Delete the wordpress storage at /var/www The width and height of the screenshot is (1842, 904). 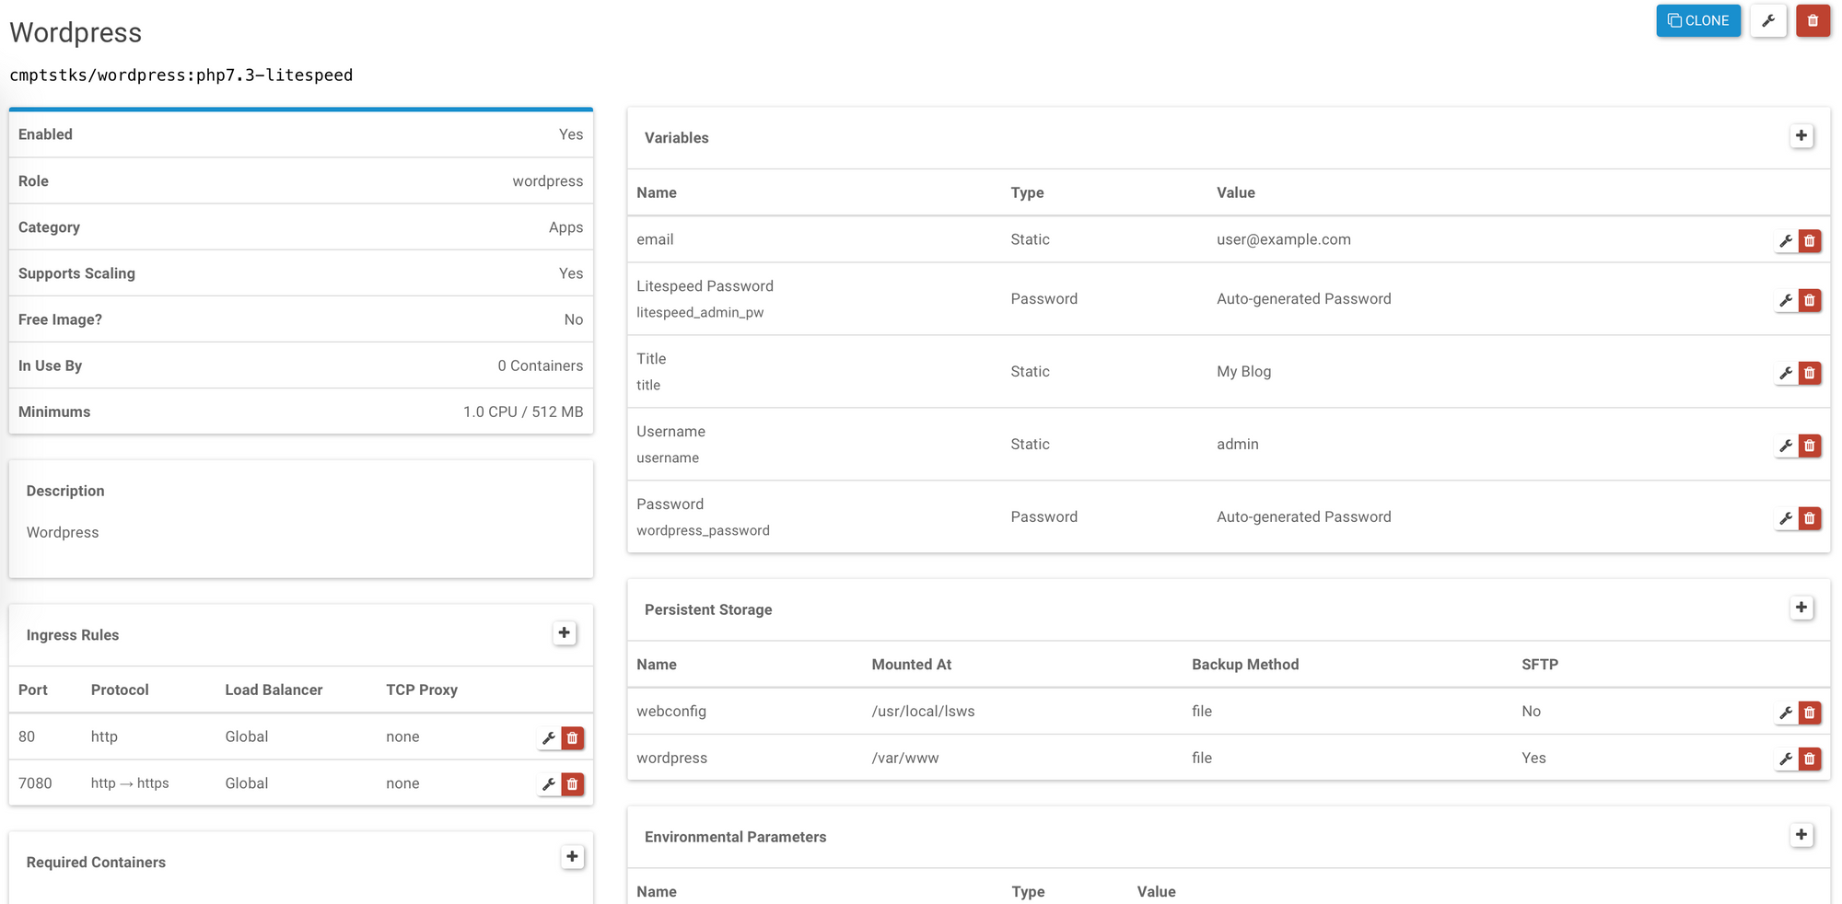[1810, 759]
